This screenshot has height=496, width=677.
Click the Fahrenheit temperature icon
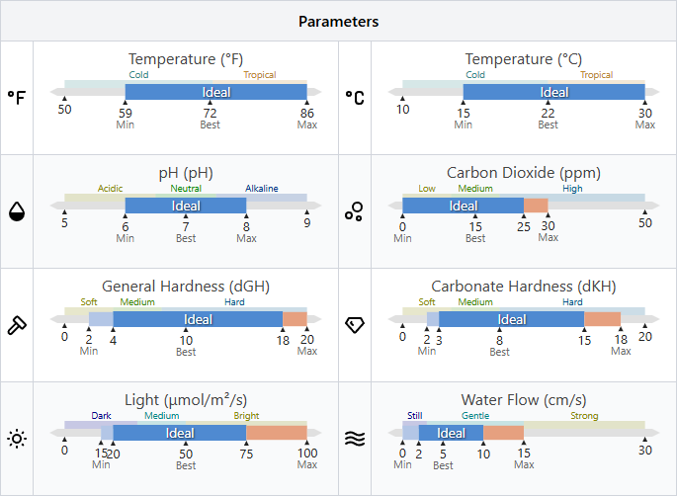[x=17, y=98]
